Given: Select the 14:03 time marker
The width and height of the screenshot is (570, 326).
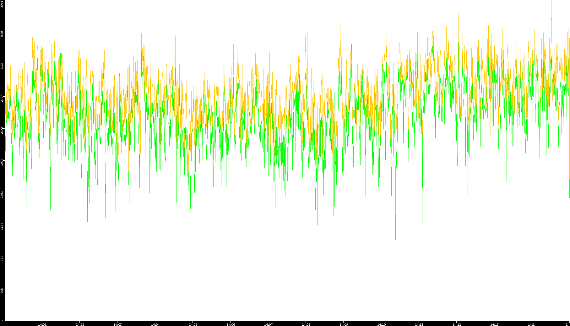Looking at the screenshot, I should (117, 324).
